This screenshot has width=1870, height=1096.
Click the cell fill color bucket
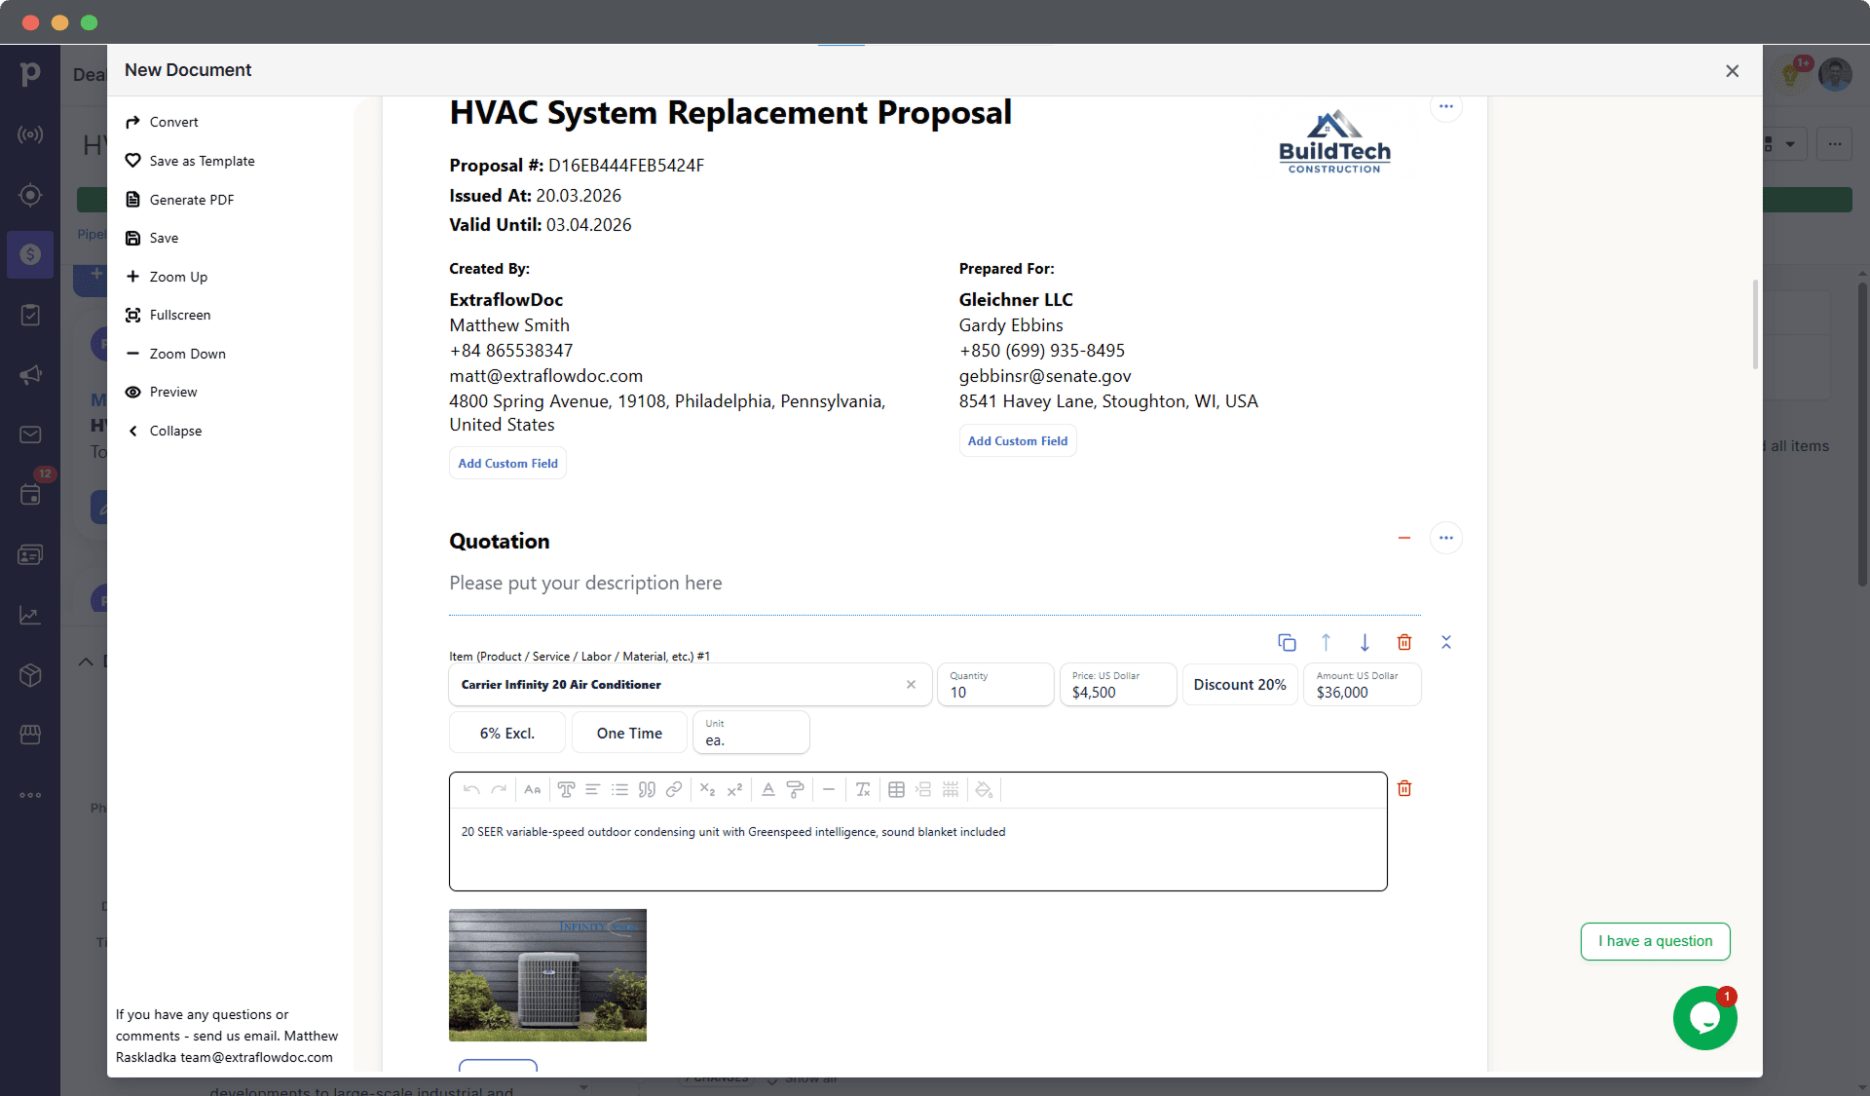[x=984, y=790]
